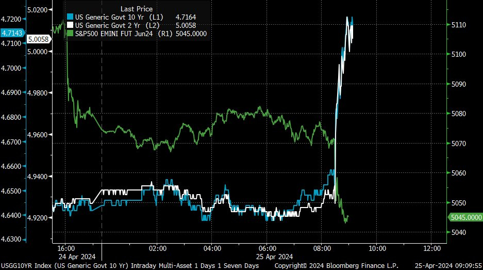Click the green 5045.0000 tag on right axis
The width and height of the screenshot is (483, 270).
(x=464, y=218)
